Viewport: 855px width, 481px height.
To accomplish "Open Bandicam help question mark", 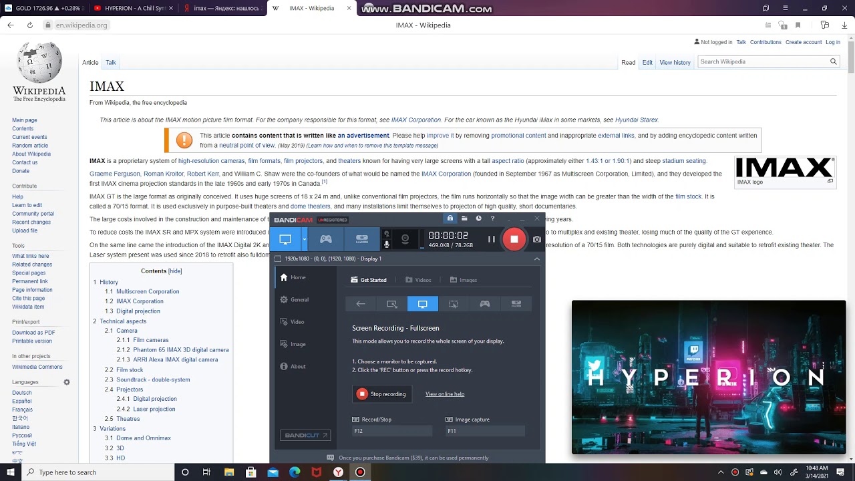I will point(493,218).
